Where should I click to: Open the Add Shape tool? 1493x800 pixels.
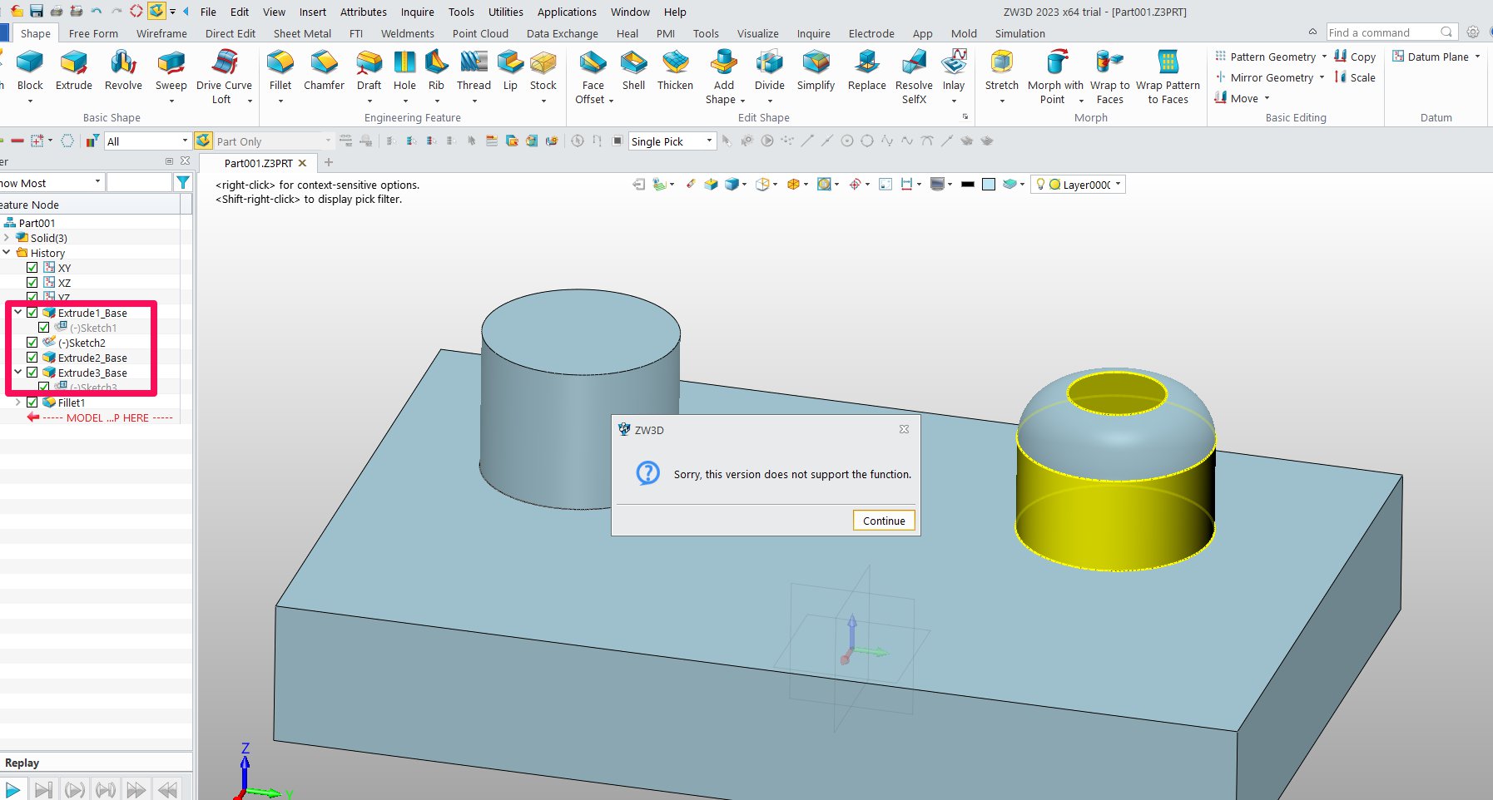pos(724,77)
